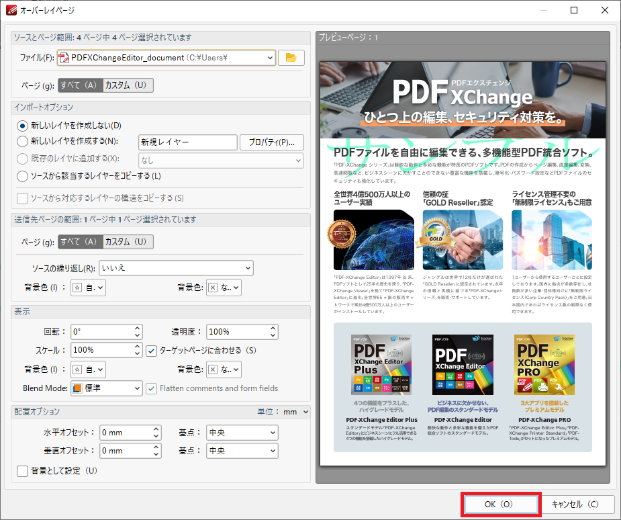Open the browse folder icon next to the file field

click(x=291, y=58)
